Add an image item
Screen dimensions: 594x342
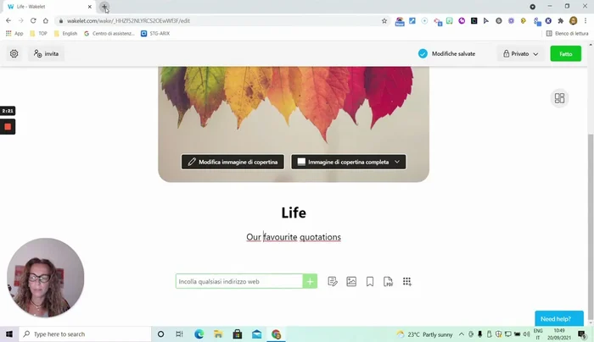351,282
